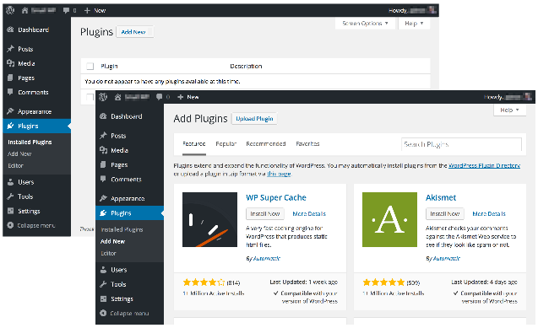Click Automattic author link under WP Super Cache
The image size is (538, 328).
pyautogui.click(x=267, y=259)
